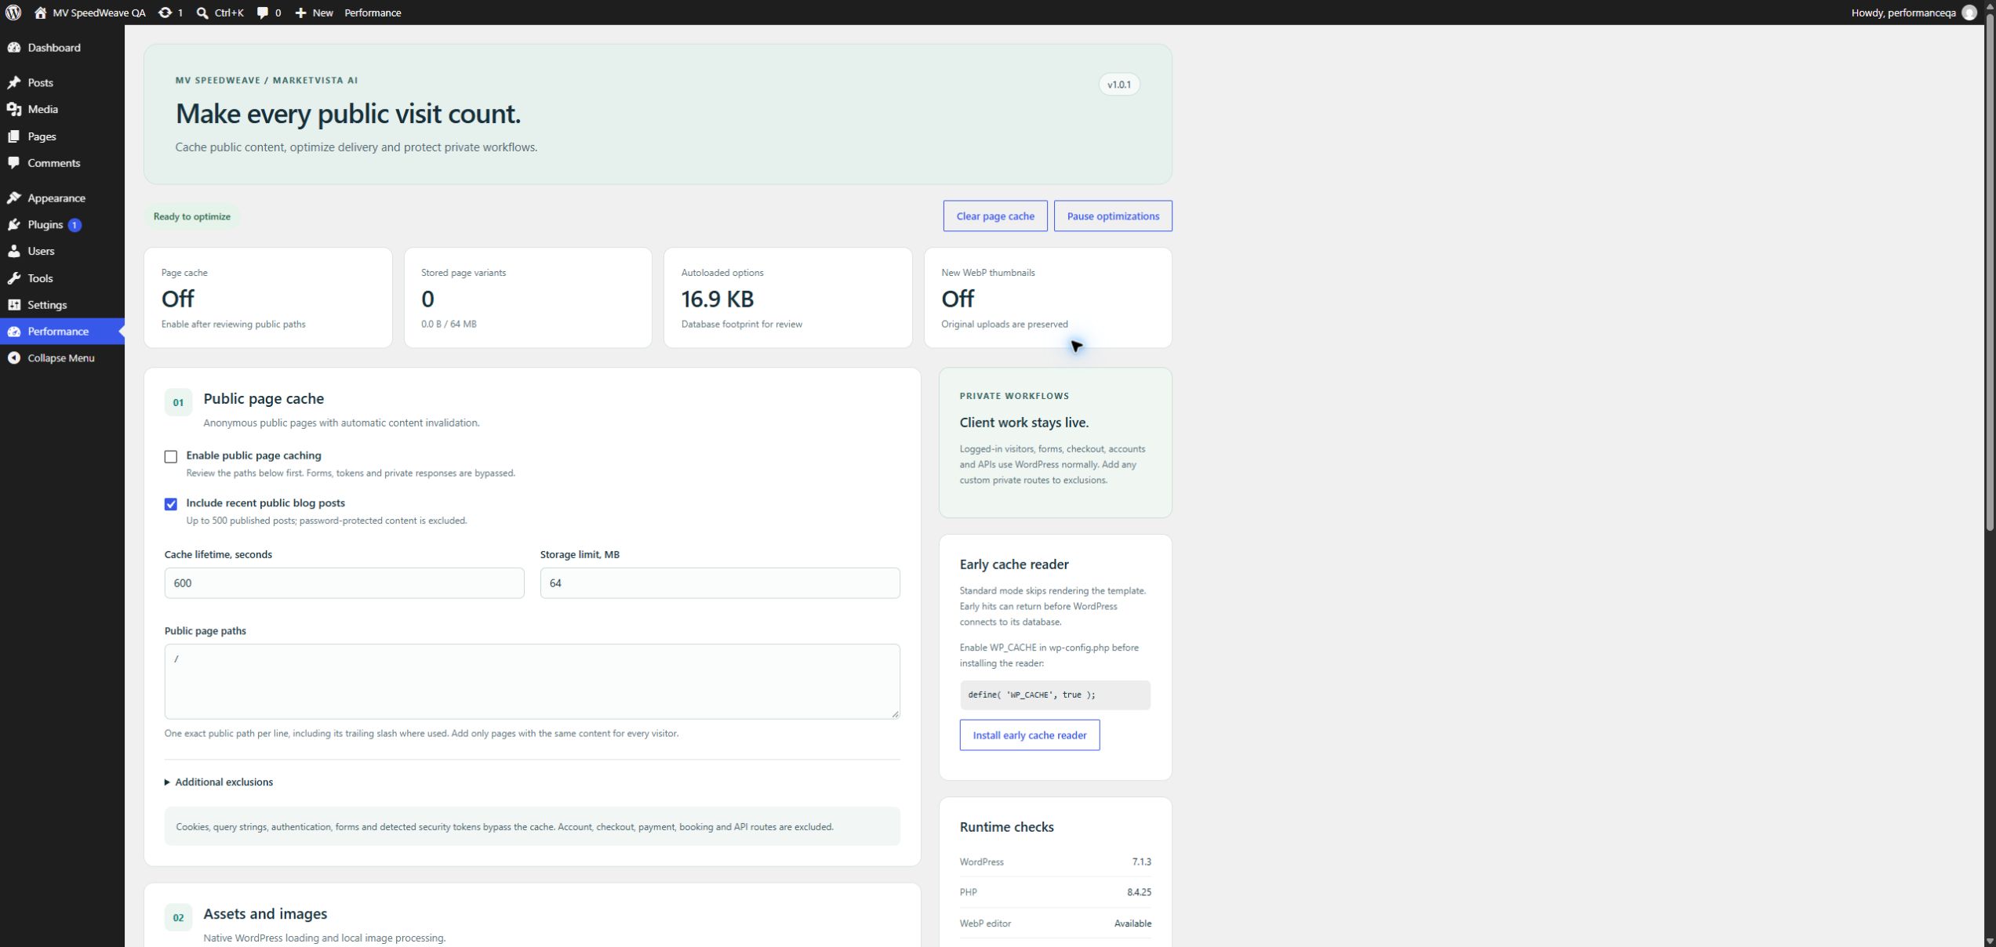The width and height of the screenshot is (1996, 947).
Task: Click the v1.0.1 version badge
Action: [1118, 85]
